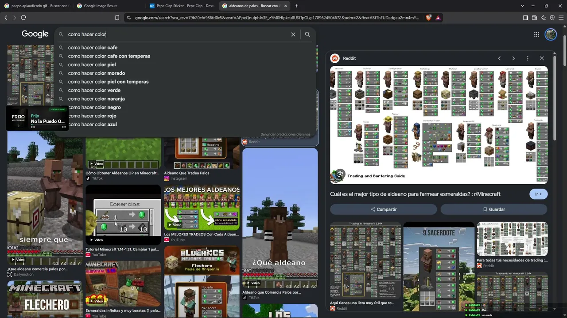Open the large Trading and Bartering Guide image

(x=439, y=125)
